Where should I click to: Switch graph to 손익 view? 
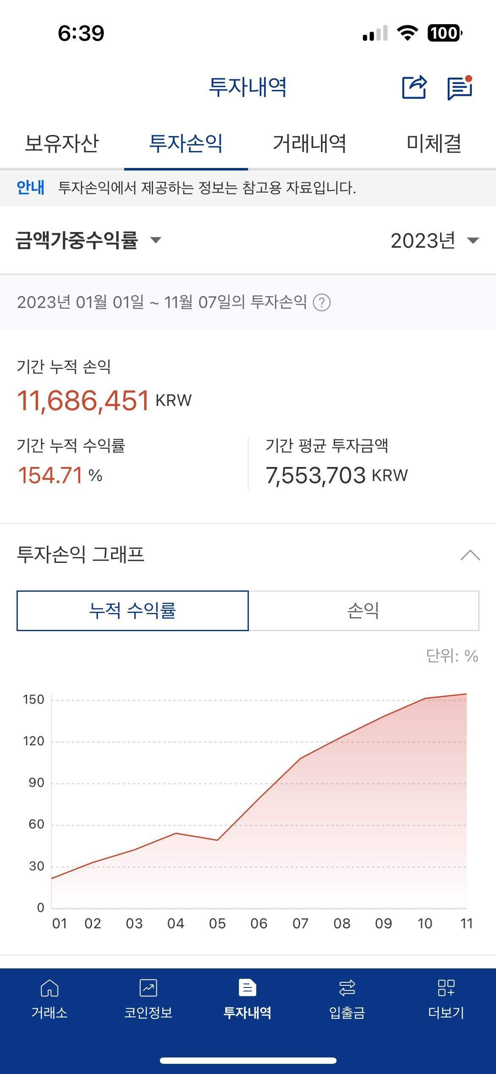pos(363,611)
